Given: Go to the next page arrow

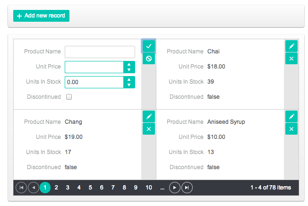Looking at the screenshot, I should pyautogui.click(x=175, y=188).
